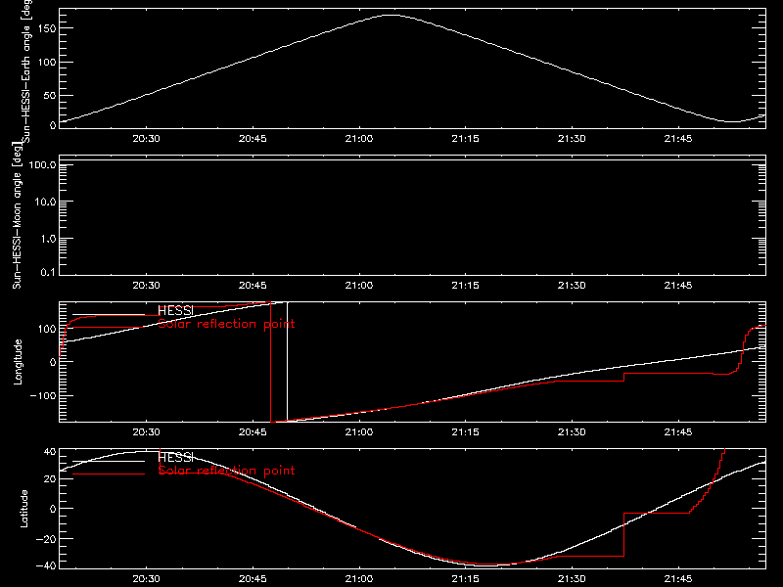Click the 100 tick on Longitude axis

47,329
